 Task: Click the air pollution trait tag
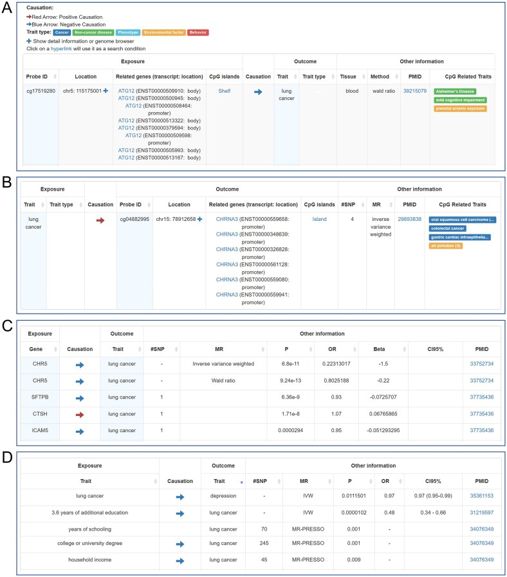(x=446, y=246)
